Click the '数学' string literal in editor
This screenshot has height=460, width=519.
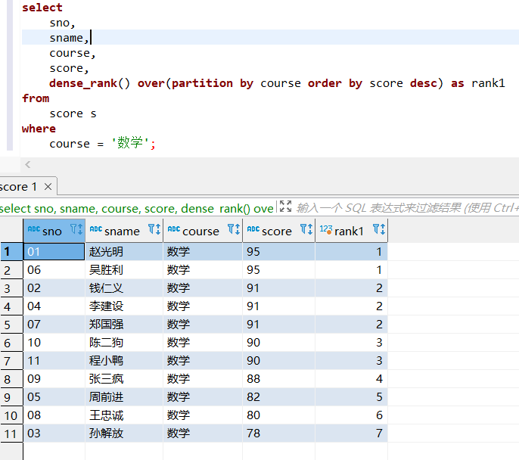130,143
